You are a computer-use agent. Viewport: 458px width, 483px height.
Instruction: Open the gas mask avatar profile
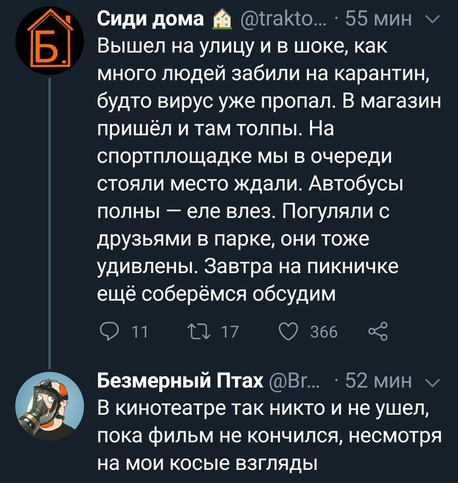tap(49, 399)
